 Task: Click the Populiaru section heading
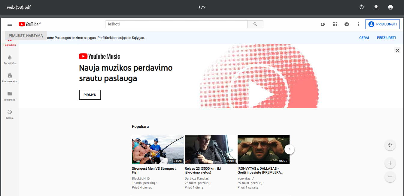click(140, 127)
